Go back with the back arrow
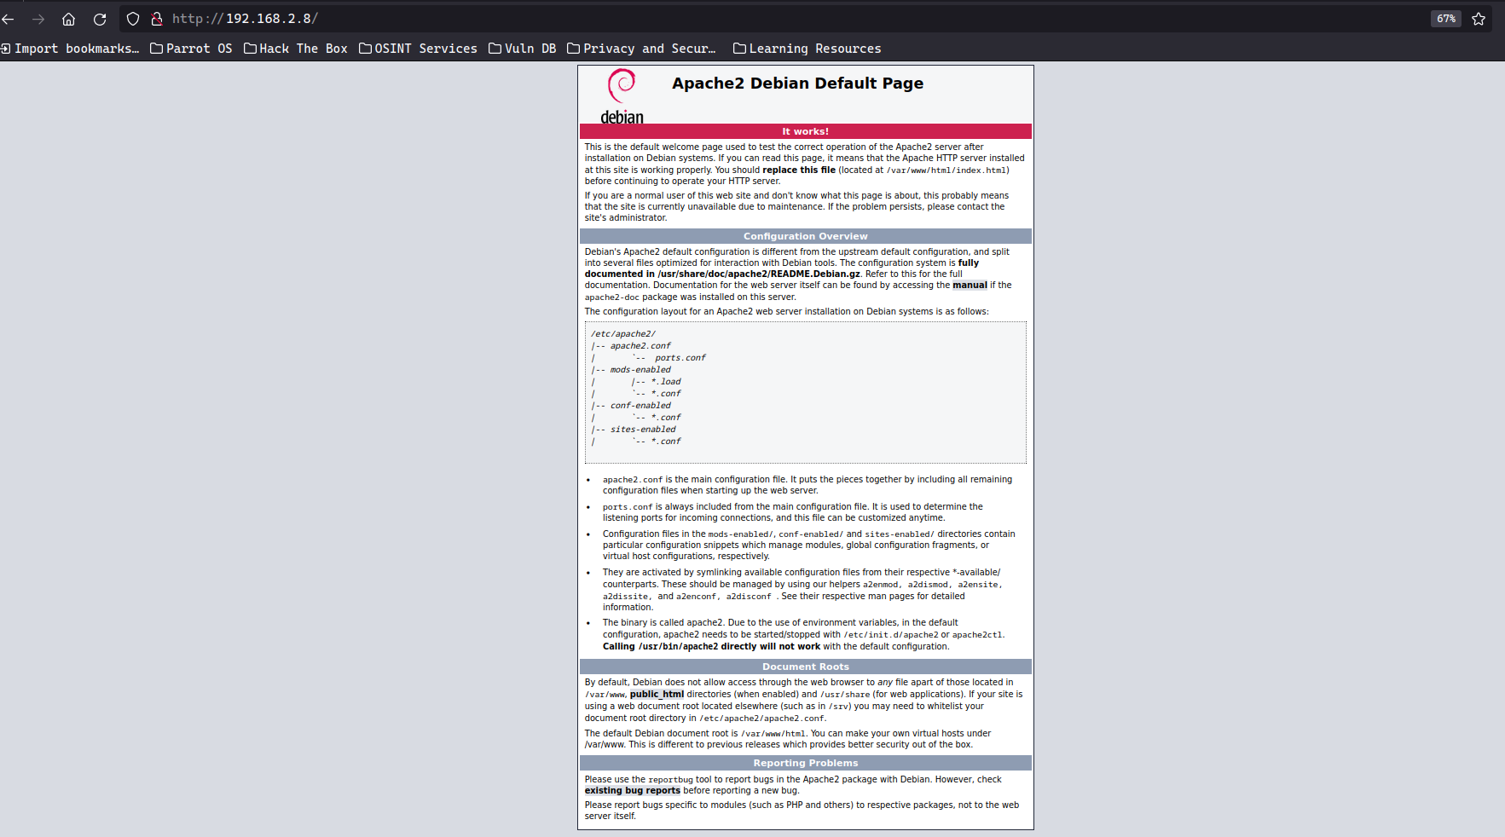This screenshot has width=1505, height=837. 9,19
